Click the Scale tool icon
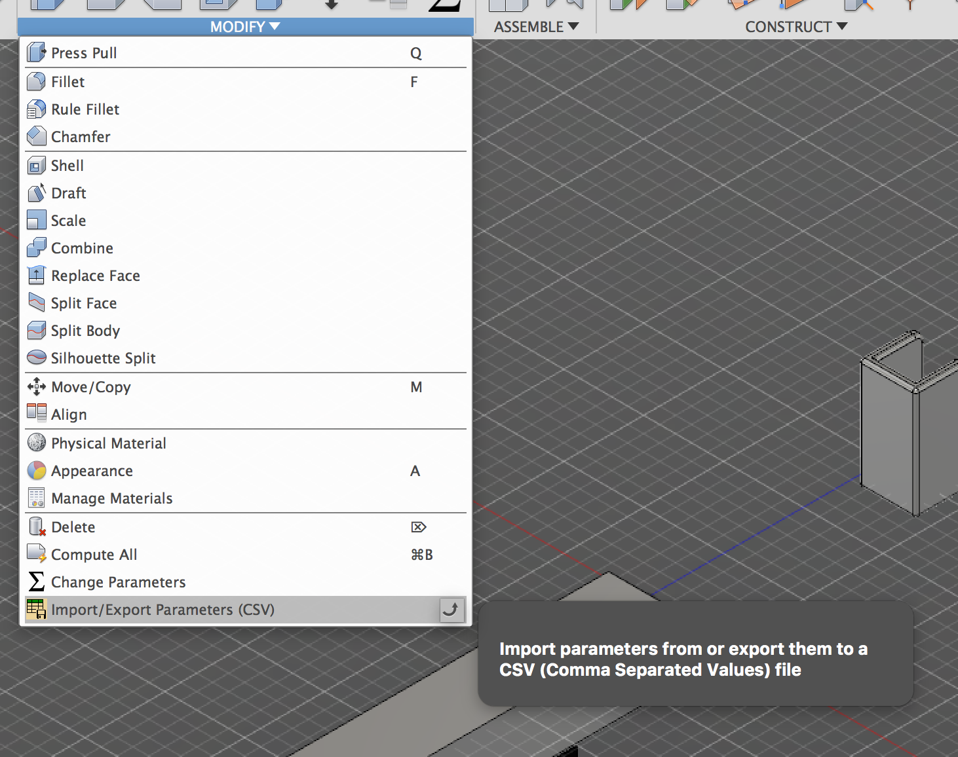The width and height of the screenshot is (958, 757). click(x=37, y=220)
